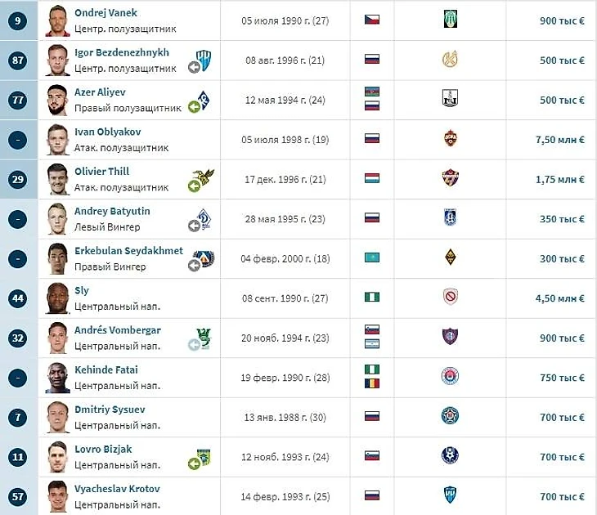Open Kehinde Fatai's player profile link
Image resolution: width=597 pixels, height=515 pixels.
[x=105, y=370]
